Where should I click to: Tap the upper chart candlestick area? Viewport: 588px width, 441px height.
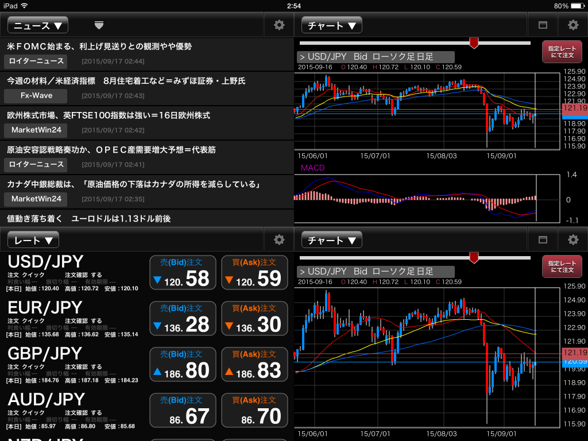click(427, 111)
